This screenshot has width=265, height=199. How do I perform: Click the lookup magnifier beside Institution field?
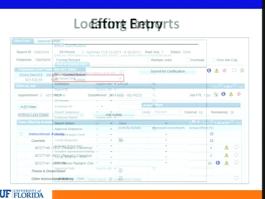tap(154, 84)
